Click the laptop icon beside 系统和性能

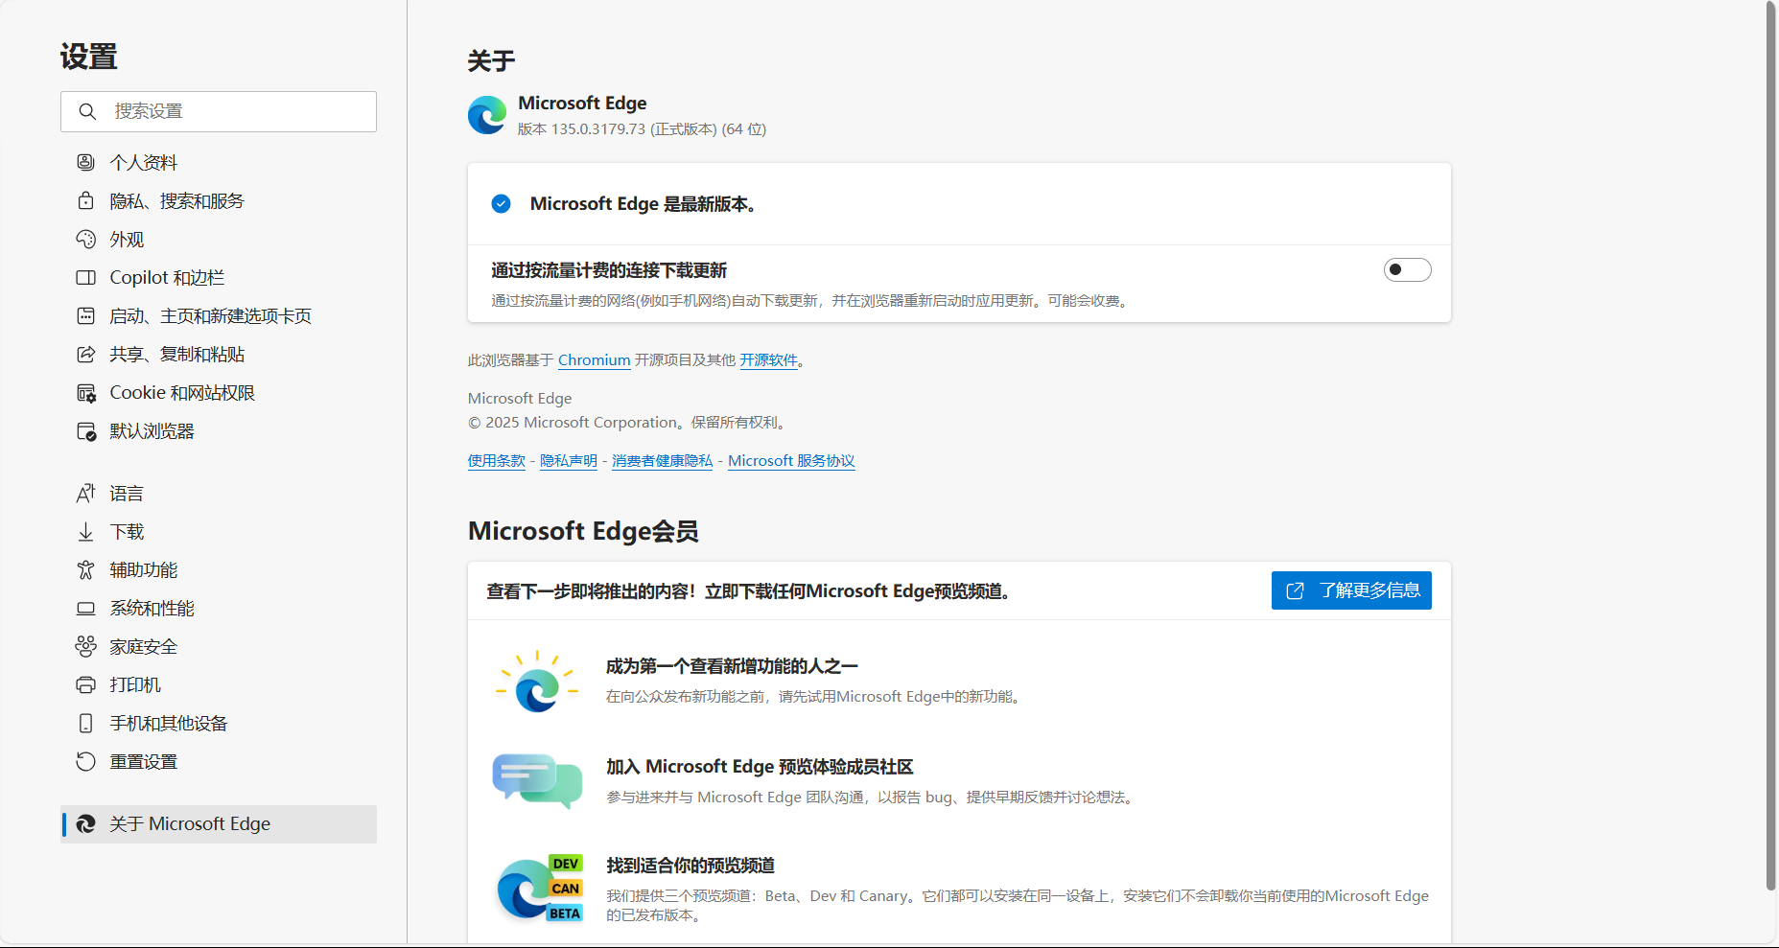pos(85,608)
